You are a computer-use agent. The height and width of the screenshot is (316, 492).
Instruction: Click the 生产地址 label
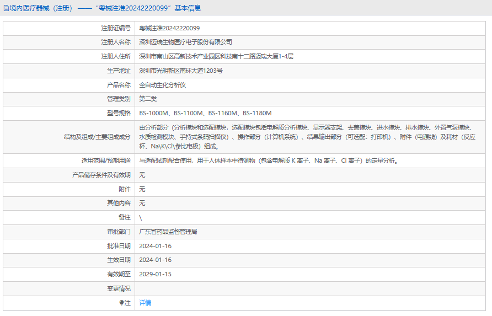[x=119, y=71]
